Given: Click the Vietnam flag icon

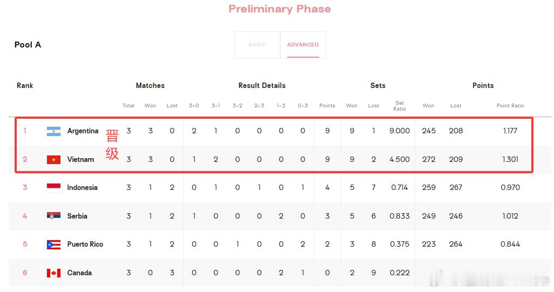Looking at the screenshot, I should click(53, 159).
